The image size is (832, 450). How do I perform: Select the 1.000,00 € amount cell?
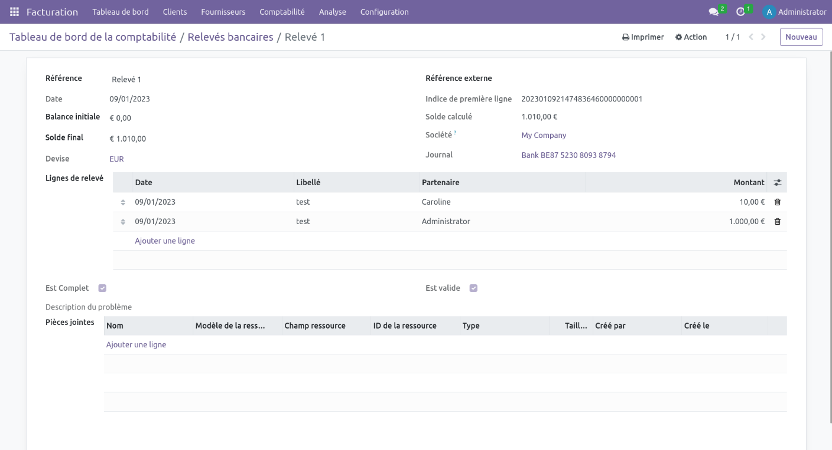[677, 221]
